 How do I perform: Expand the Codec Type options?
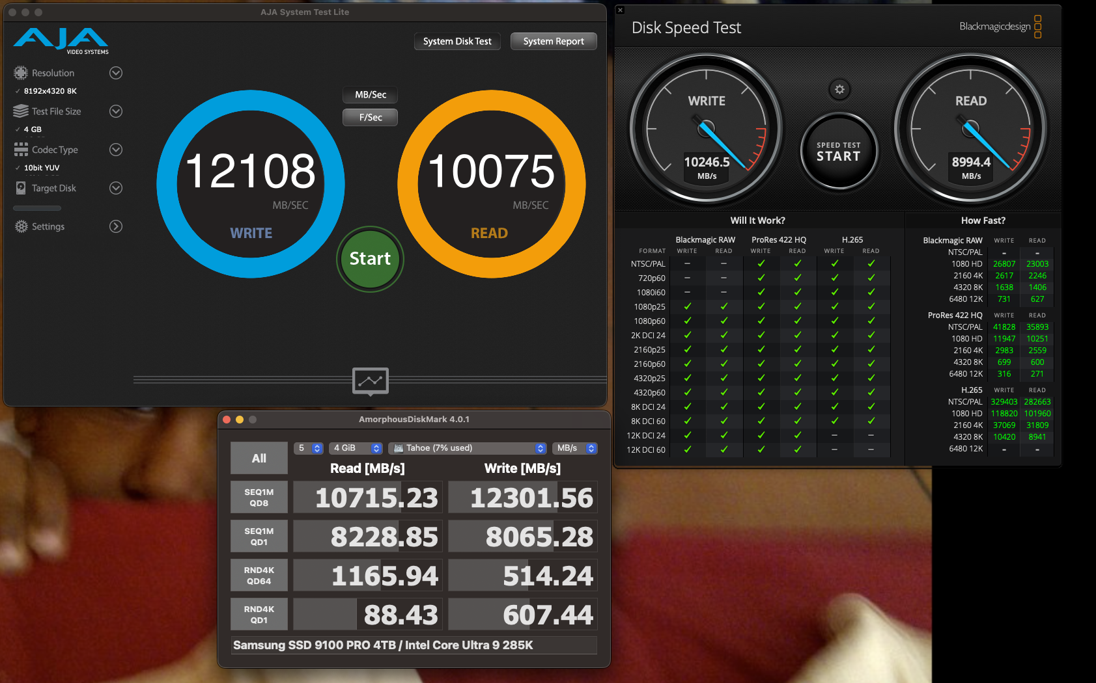point(116,150)
